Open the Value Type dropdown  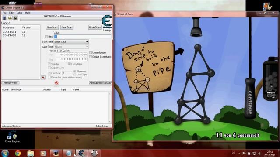coord(71,47)
